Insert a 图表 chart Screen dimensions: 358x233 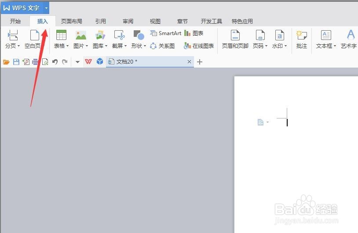(x=194, y=33)
